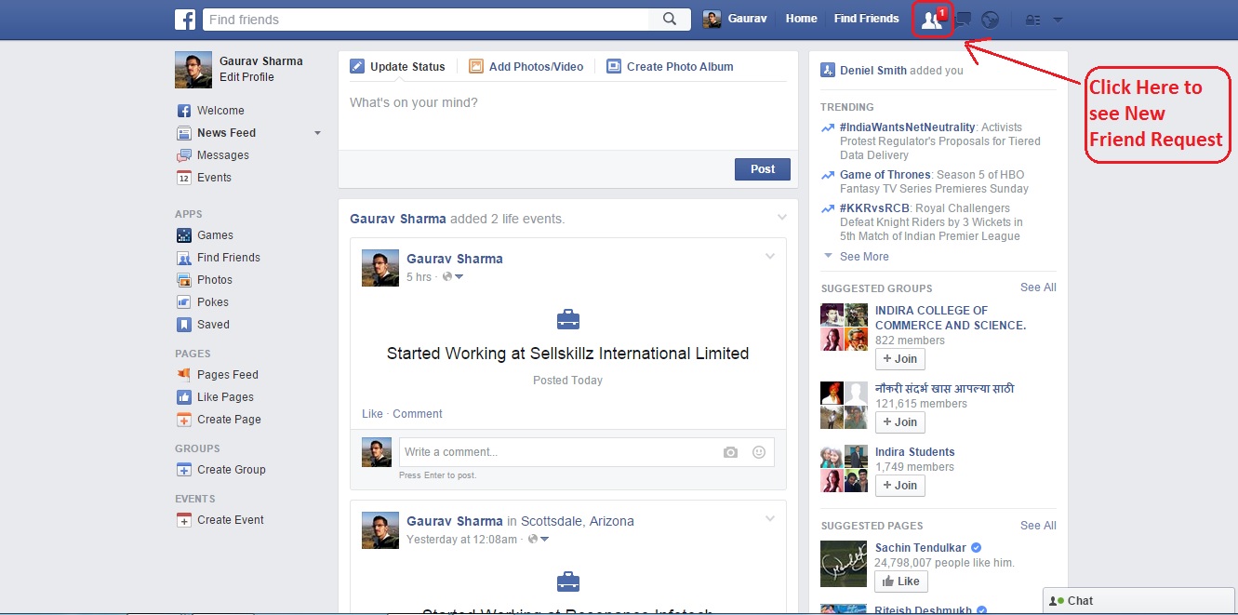Screen dimensions: 1238x615
Task: Open account menu dropdown arrow in top bar
Action: point(1058,20)
